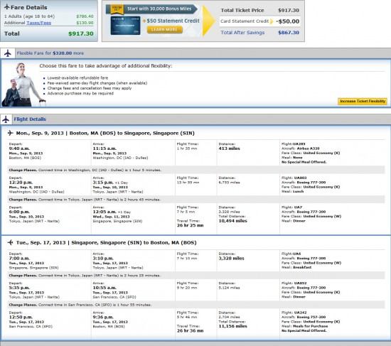Screen dimensions: 391x346
Task: Click the plane icon before Tue., Sep. 17 route
Action: point(10,242)
